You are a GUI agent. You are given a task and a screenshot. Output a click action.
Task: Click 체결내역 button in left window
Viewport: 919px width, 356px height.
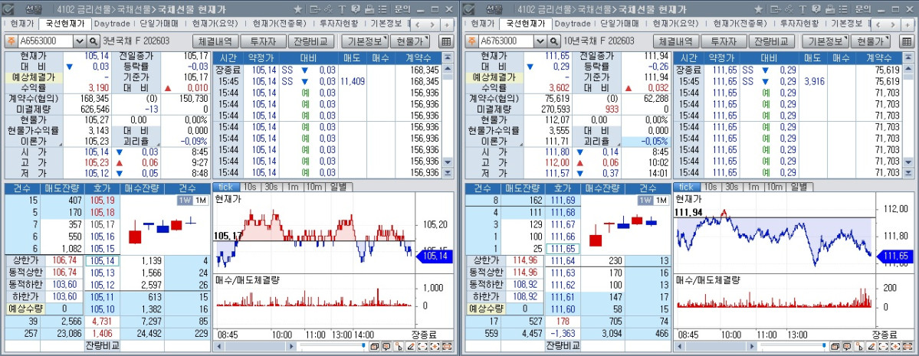(215, 41)
